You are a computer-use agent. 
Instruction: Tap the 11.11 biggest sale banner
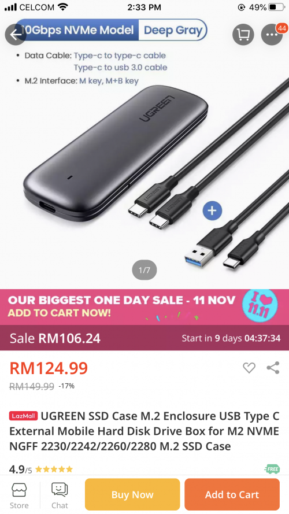point(144,307)
